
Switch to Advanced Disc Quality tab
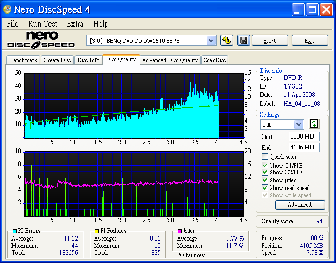(x=170, y=60)
